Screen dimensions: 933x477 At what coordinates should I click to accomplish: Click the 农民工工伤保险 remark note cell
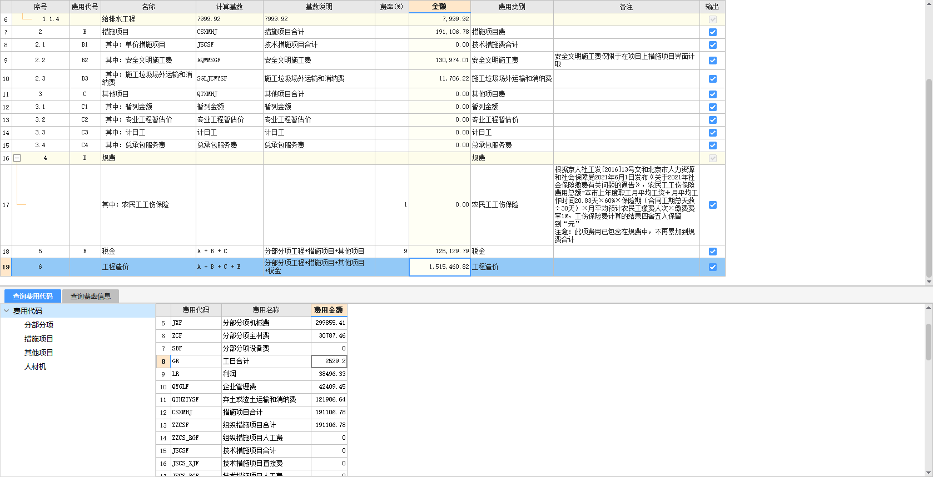coord(627,205)
